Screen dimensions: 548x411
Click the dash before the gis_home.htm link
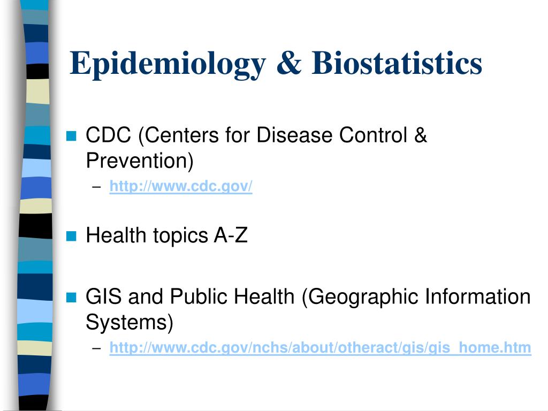click(x=96, y=348)
